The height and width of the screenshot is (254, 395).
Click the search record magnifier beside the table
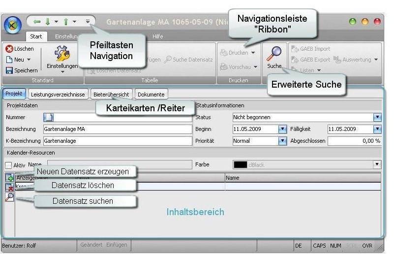point(9,197)
